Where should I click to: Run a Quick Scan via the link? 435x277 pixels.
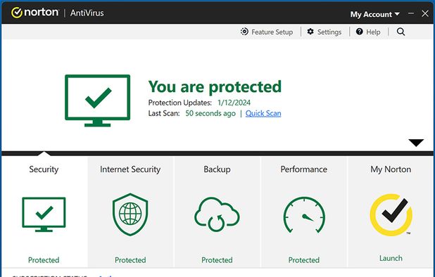[263, 113]
